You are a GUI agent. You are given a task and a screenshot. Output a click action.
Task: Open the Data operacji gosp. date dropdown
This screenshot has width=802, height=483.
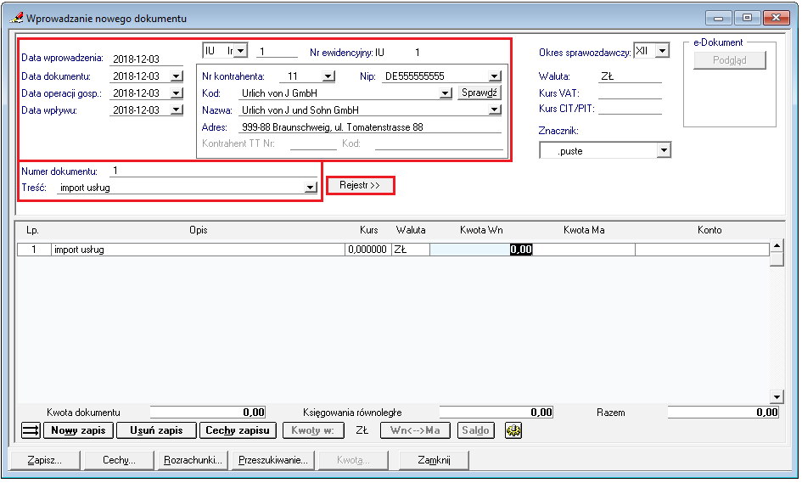[176, 93]
